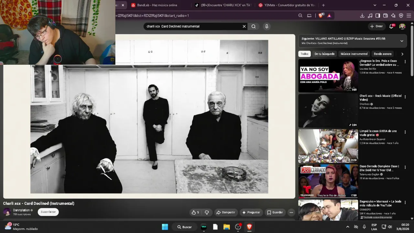
Task: Open the Windows Start menu
Action: pos(165,227)
